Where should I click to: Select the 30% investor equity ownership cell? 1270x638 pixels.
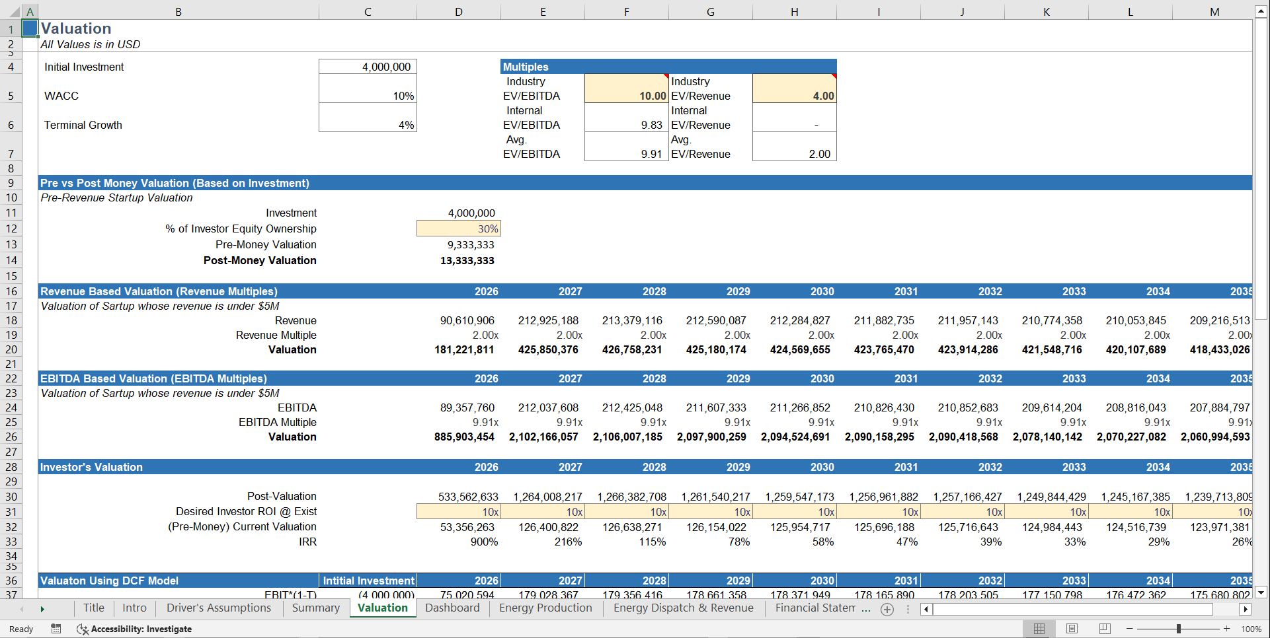coord(458,228)
